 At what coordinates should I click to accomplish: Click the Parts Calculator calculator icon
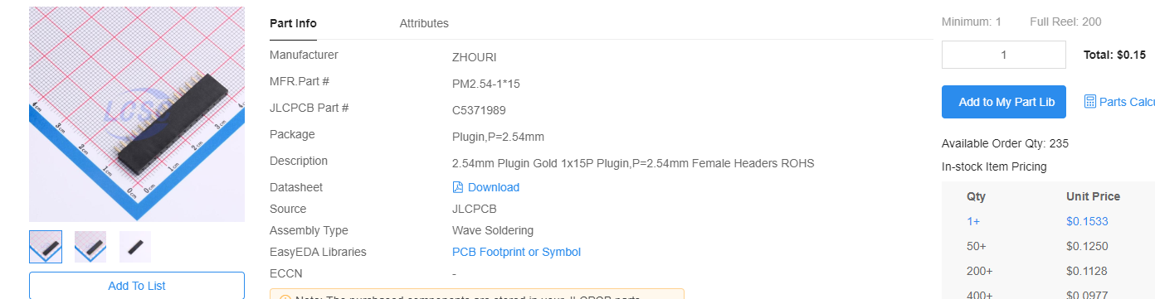click(x=1090, y=101)
